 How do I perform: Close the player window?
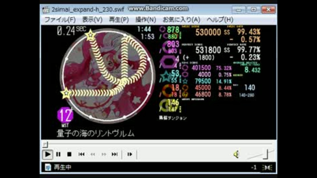point(268,10)
